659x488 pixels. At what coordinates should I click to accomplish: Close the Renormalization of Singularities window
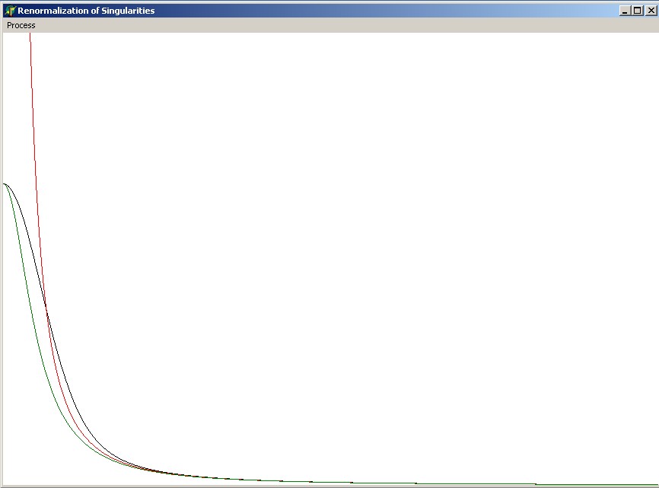tap(650, 11)
